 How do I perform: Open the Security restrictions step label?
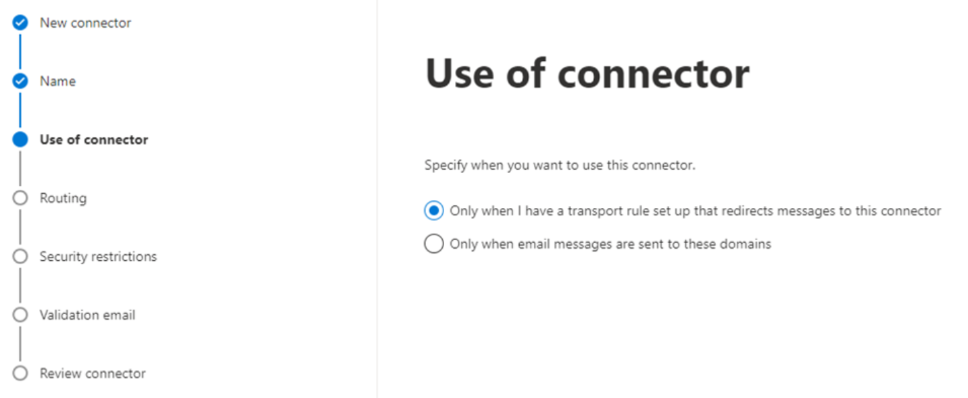(x=98, y=257)
